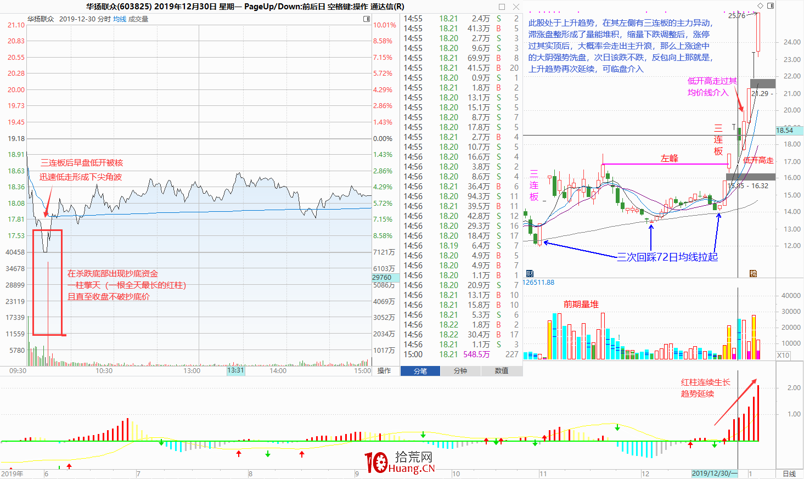This screenshot has width=804, height=479.
Task: Toggle the right sidebar panel icon on daily chart
Action: pos(771,5)
